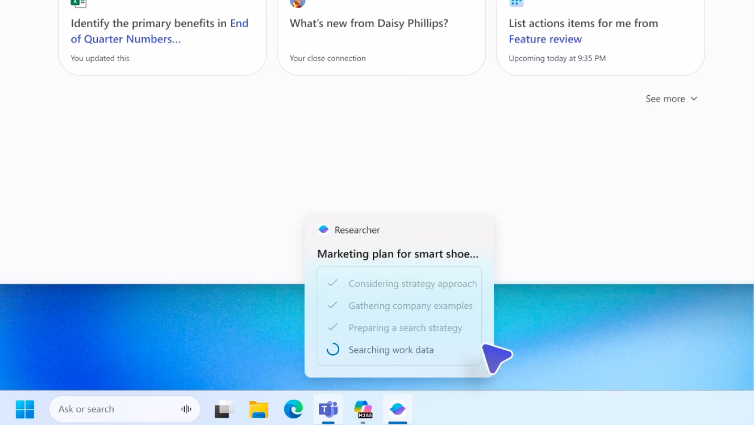754x425 pixels.
Task: Open Microsoft Edge from the taskbar
Action: click(293, 409)
